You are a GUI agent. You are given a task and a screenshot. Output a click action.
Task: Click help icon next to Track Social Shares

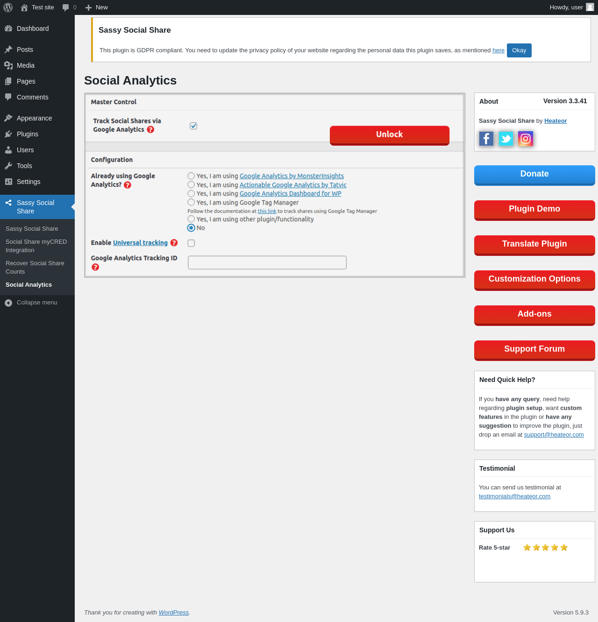click(x=150, y=130)
